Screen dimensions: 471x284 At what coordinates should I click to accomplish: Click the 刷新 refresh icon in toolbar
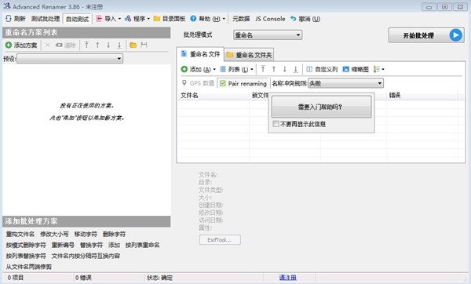coord(9,19)
